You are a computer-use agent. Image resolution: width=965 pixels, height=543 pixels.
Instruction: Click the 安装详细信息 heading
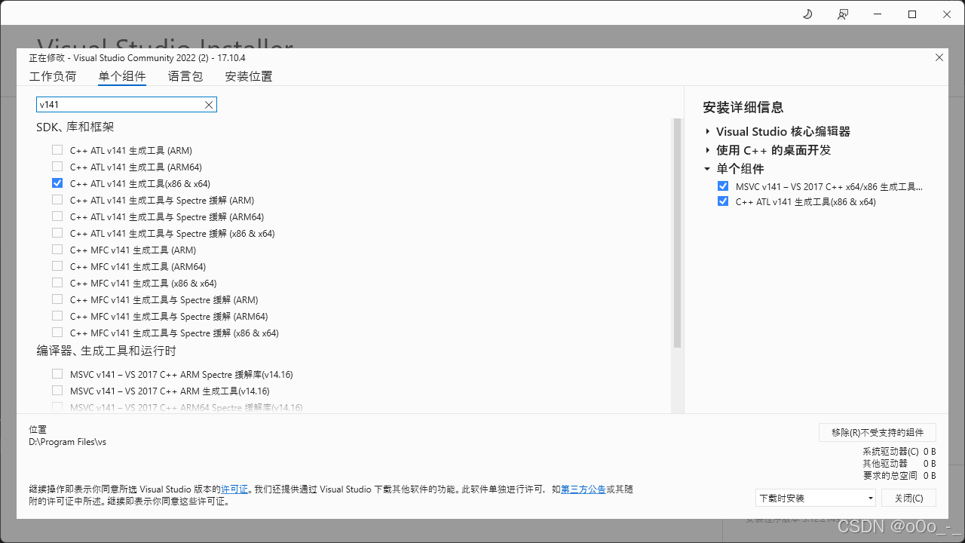pyautogui.click(x=743, y=107)
